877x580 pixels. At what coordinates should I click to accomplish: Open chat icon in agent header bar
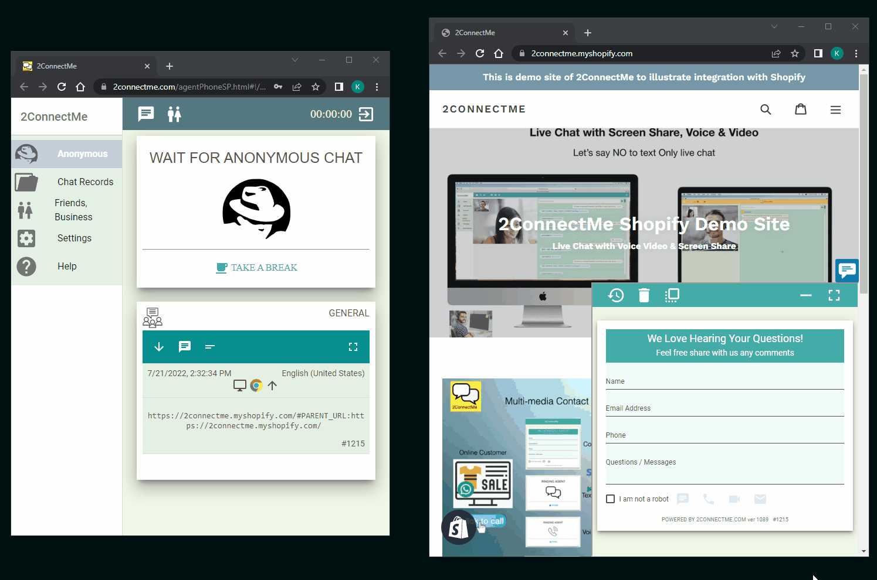[145, 114]
